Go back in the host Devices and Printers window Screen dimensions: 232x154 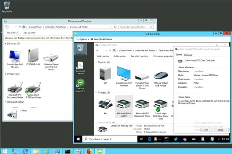tap(7, 27)
